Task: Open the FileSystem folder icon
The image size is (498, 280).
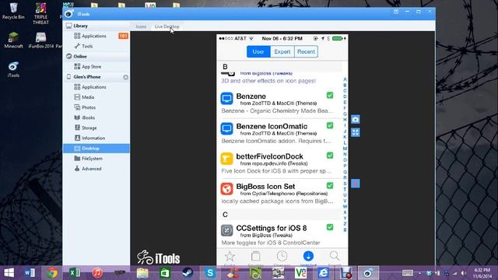Action: coord(77,158)
